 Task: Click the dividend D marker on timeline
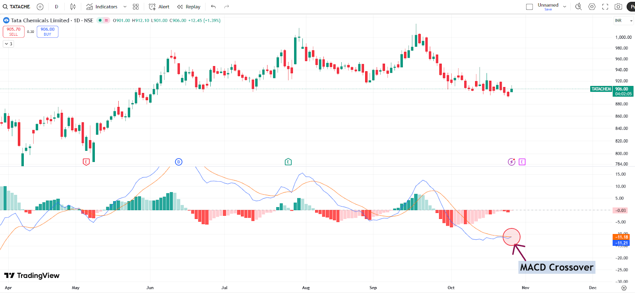click(x=179, y=162)
